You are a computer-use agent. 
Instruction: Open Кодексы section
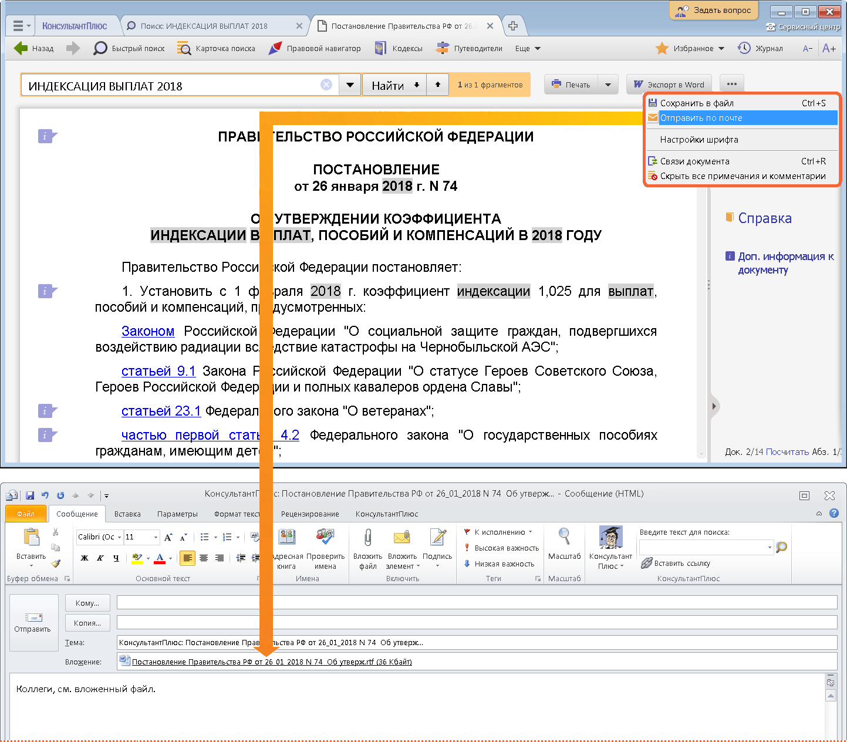click(399, 48)
